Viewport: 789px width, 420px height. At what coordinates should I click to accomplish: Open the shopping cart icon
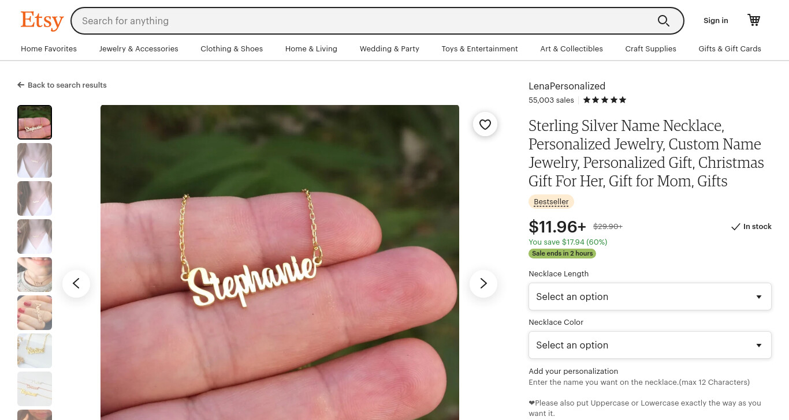pos(754,20)
